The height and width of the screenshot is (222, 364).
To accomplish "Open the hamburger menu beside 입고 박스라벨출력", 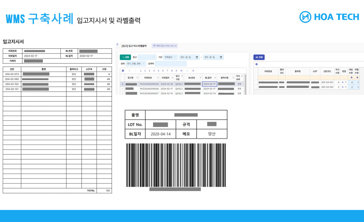I will pyautogui.click(x=117, y=45).
